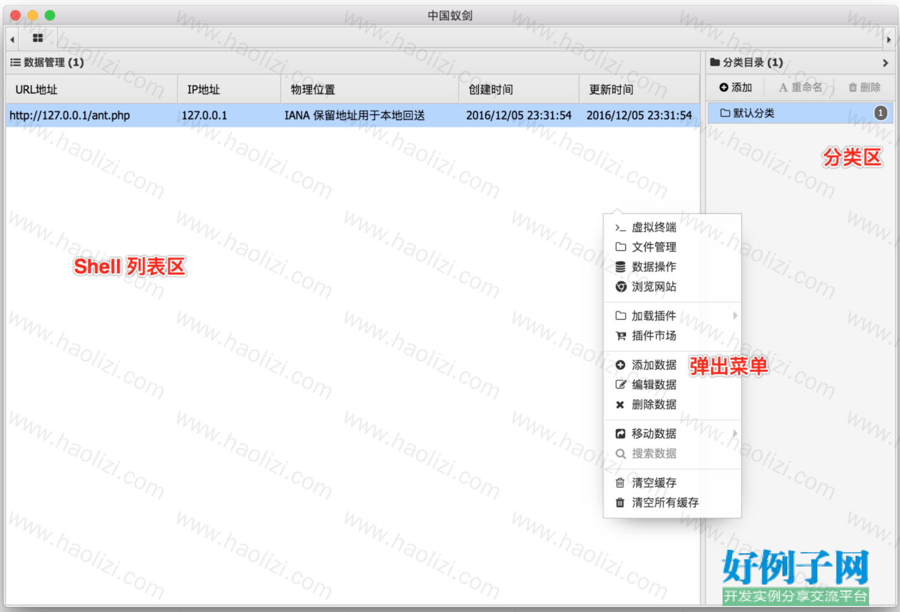Sort by the URL地址 column header

(92, 89)
